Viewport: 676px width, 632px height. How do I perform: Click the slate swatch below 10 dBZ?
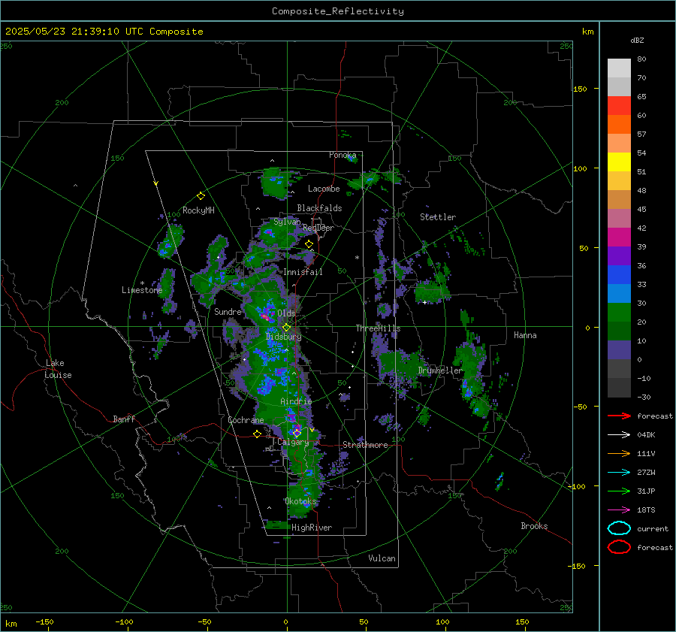pyautogui.click(x=619, y=350)
